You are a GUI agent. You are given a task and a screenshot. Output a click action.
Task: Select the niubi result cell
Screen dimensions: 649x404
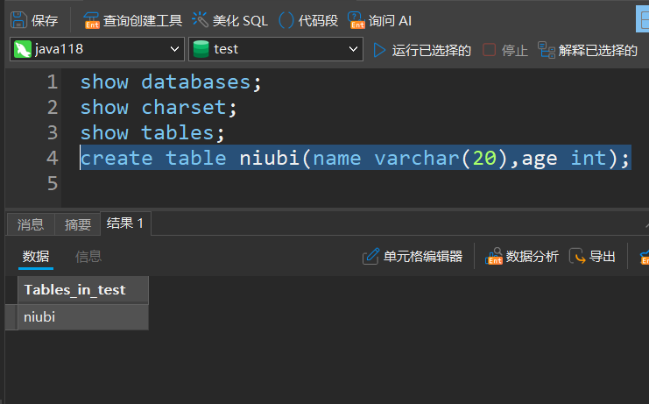(x=83, y=317)
